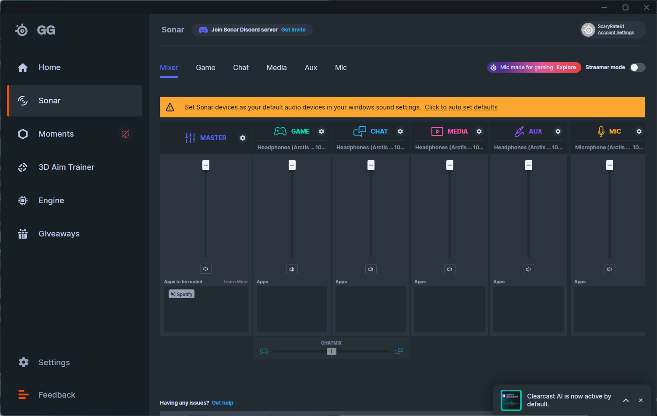Open the MIC input device dropdown
The image size is (657, 416).
click(609, 148)
